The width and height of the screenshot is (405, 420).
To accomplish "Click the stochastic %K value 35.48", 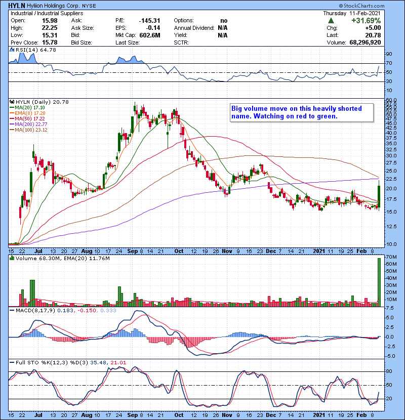I will 98,363.
